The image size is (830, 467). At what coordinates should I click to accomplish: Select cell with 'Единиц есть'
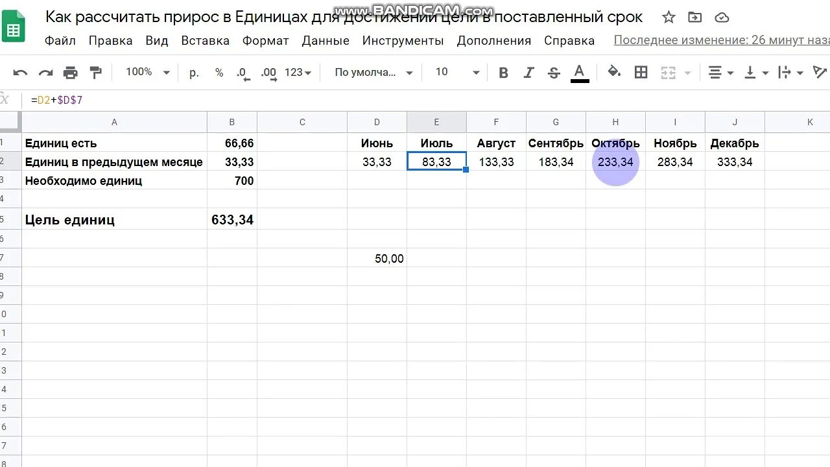115,143
